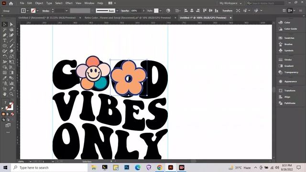Open the Object menu
This screenshot has height=172, width=306.
39,3
